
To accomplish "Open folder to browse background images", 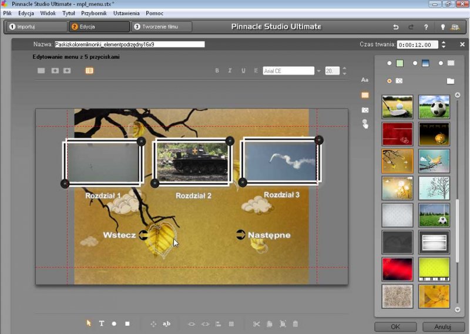I will (x=450, y=81).
